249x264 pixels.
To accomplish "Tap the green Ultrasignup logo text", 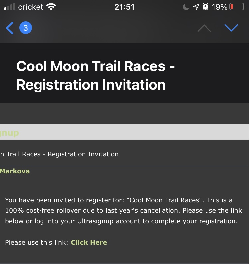I will 9,133.
